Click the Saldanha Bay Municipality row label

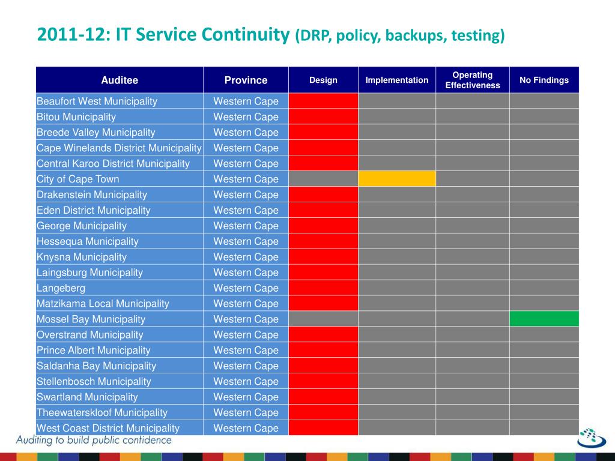pyautogui.click(x=96, y=366)
